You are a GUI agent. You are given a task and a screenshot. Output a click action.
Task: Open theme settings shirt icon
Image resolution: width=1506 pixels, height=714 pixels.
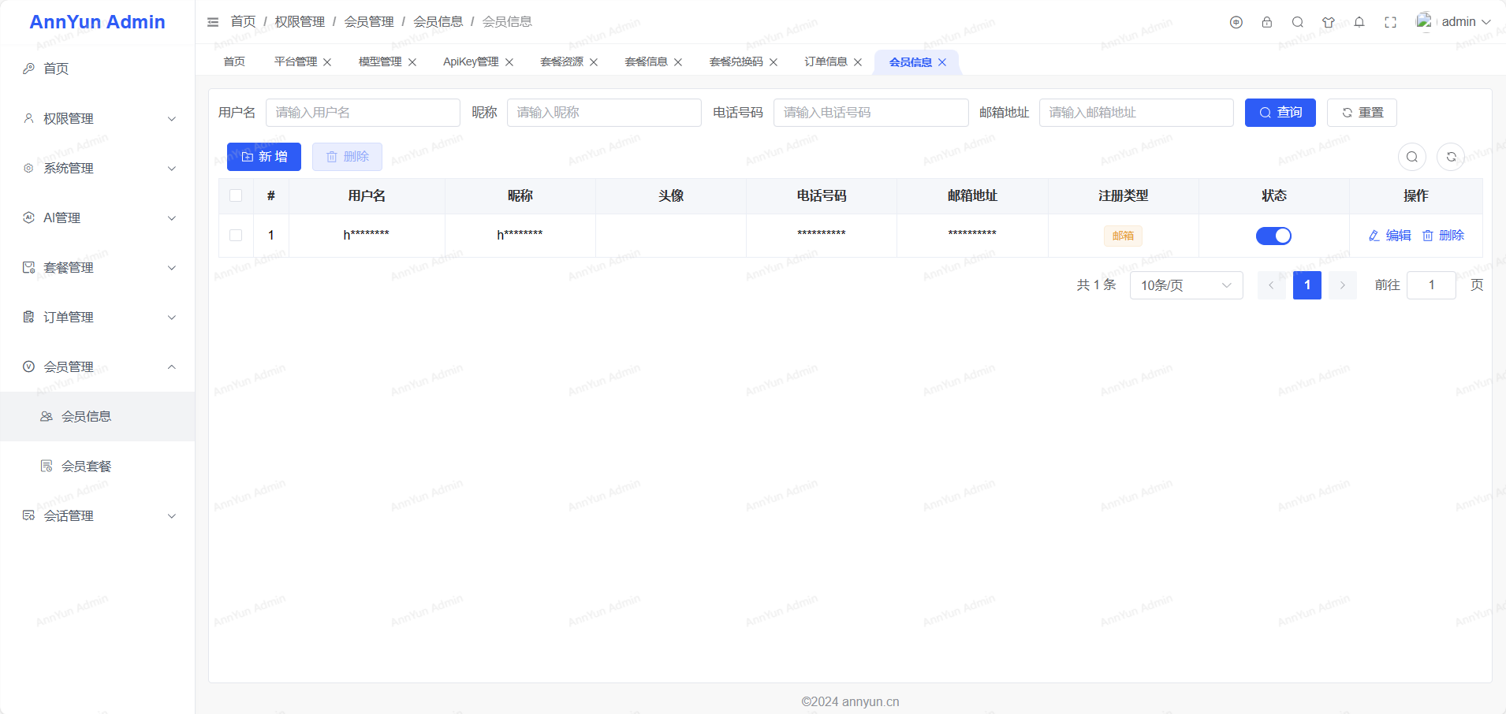pos(1329,22)
